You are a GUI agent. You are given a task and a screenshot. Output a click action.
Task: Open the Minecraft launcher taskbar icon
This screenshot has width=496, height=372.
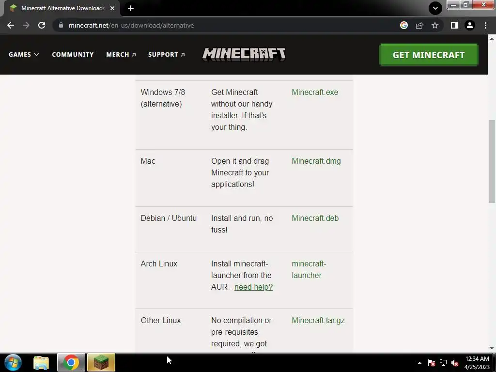pos(101,362)
